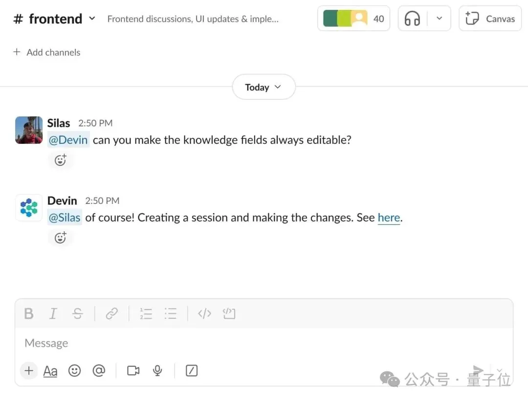Toggle italic text formatting
The height and width of the screenshot is (401, 528).
click(x=53, y=313)
